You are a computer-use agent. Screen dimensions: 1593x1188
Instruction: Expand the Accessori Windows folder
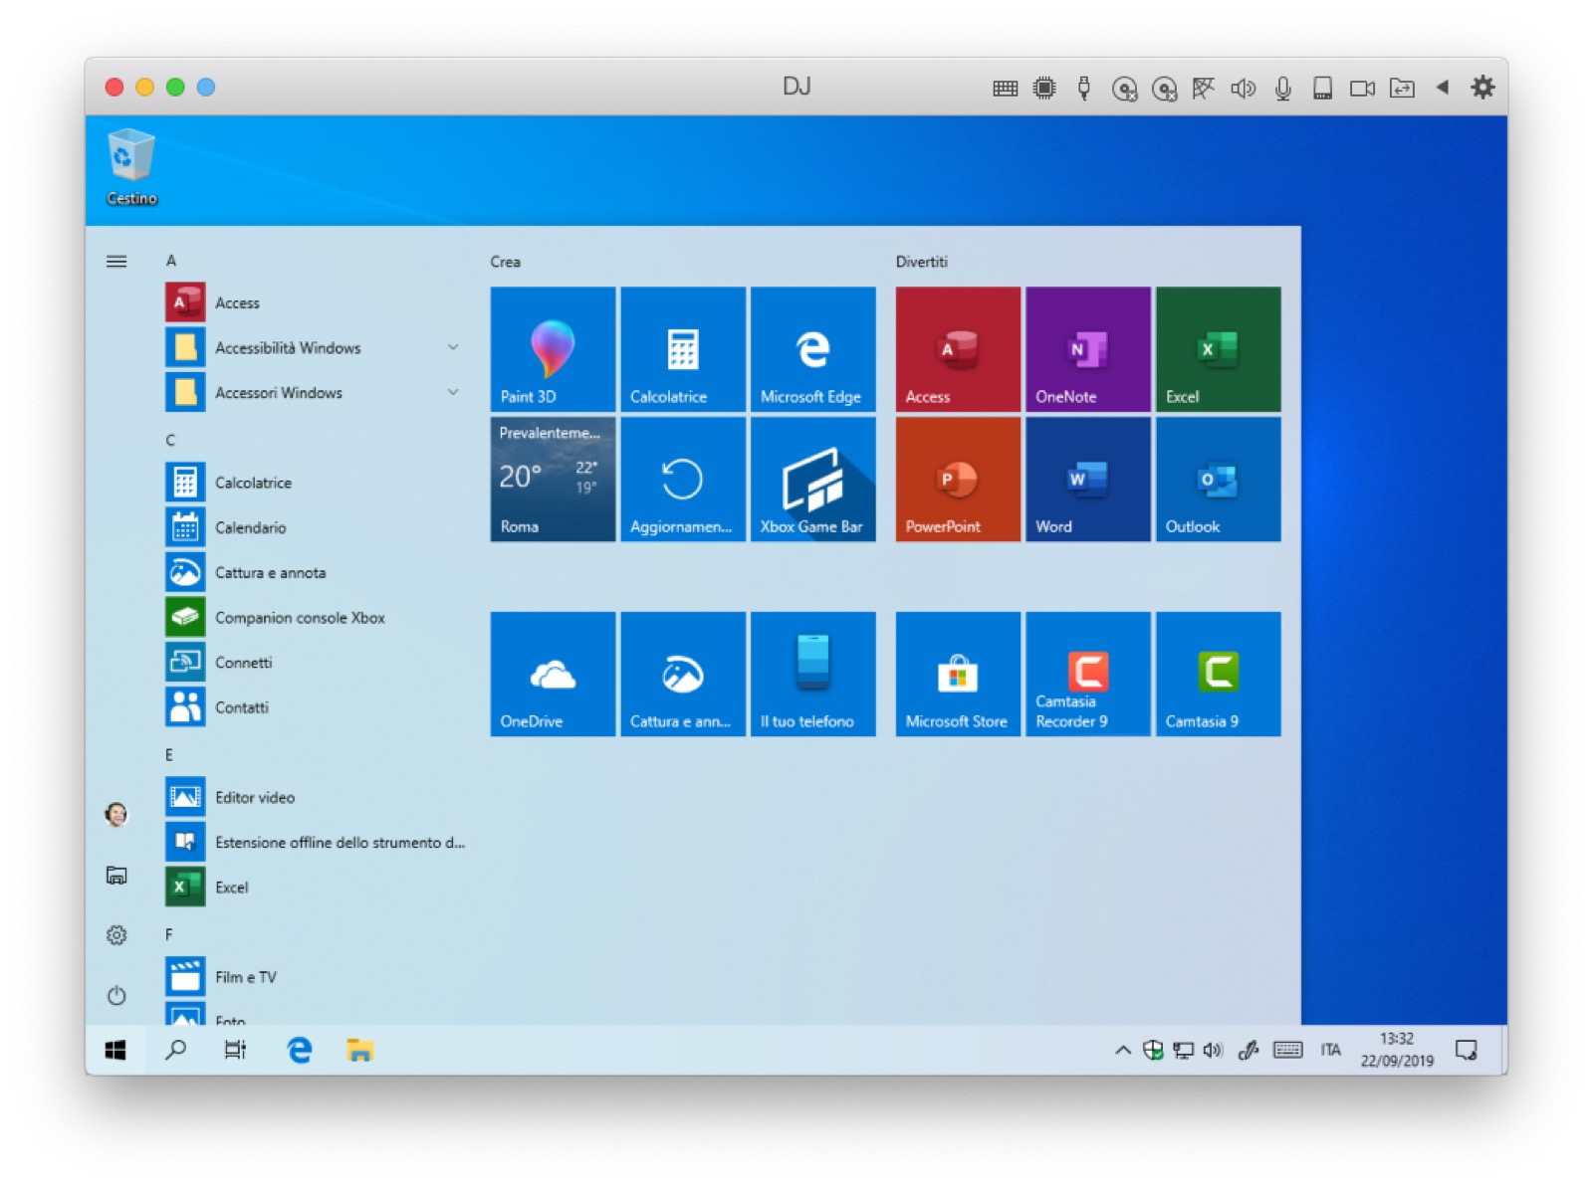point(316,392)
